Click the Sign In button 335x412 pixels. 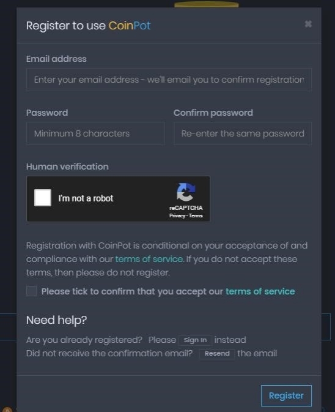tap(195, 340)
